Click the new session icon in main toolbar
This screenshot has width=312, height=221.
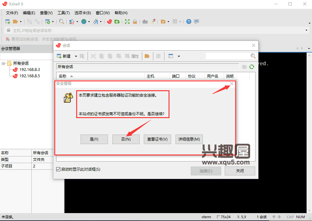8,22
